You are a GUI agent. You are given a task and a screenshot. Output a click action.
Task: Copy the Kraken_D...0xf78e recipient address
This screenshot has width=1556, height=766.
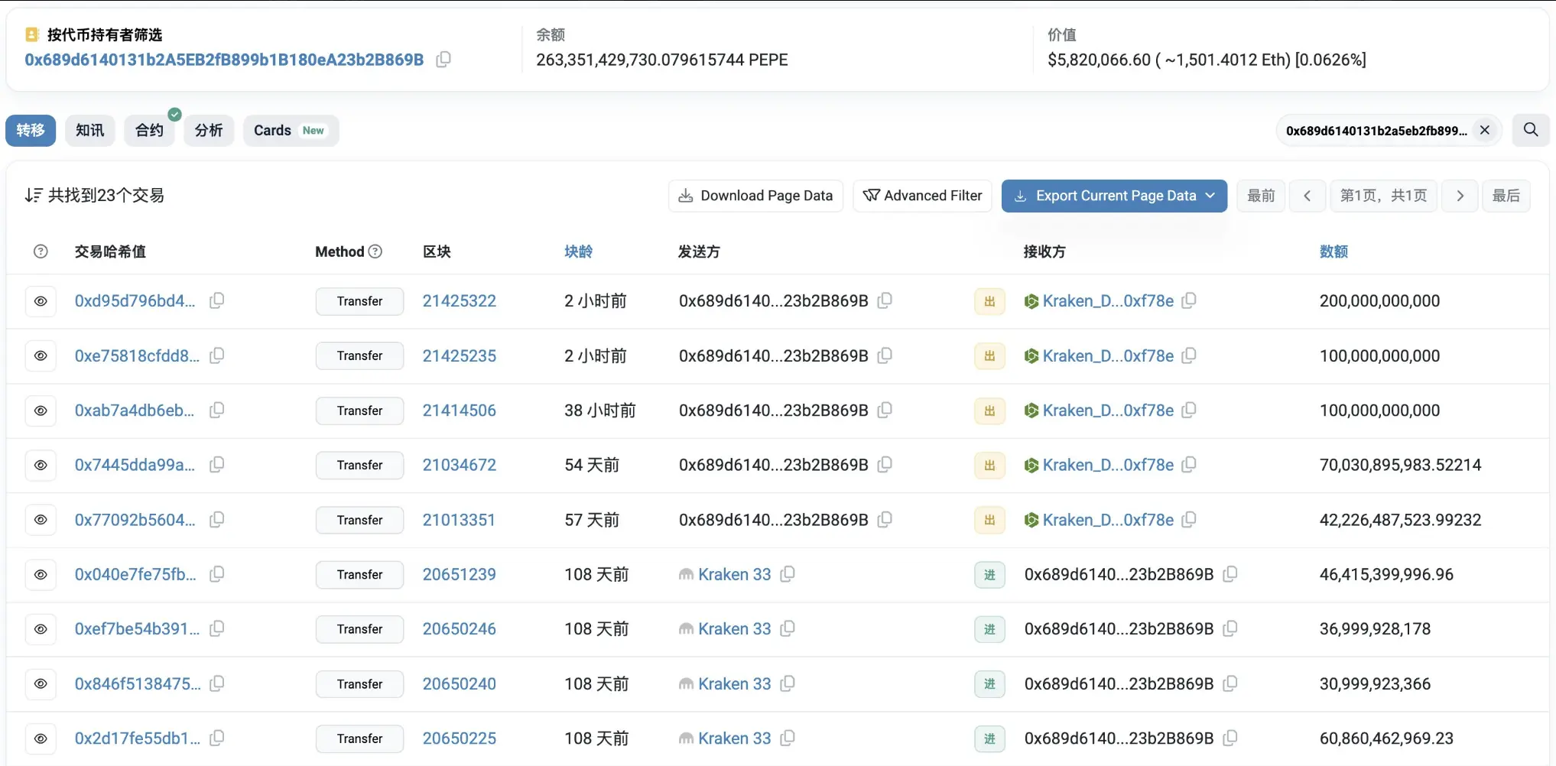coord(1188,300)
